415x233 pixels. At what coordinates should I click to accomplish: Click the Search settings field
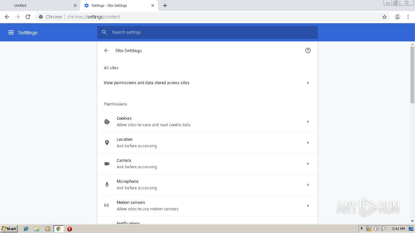tap(207, 32)
